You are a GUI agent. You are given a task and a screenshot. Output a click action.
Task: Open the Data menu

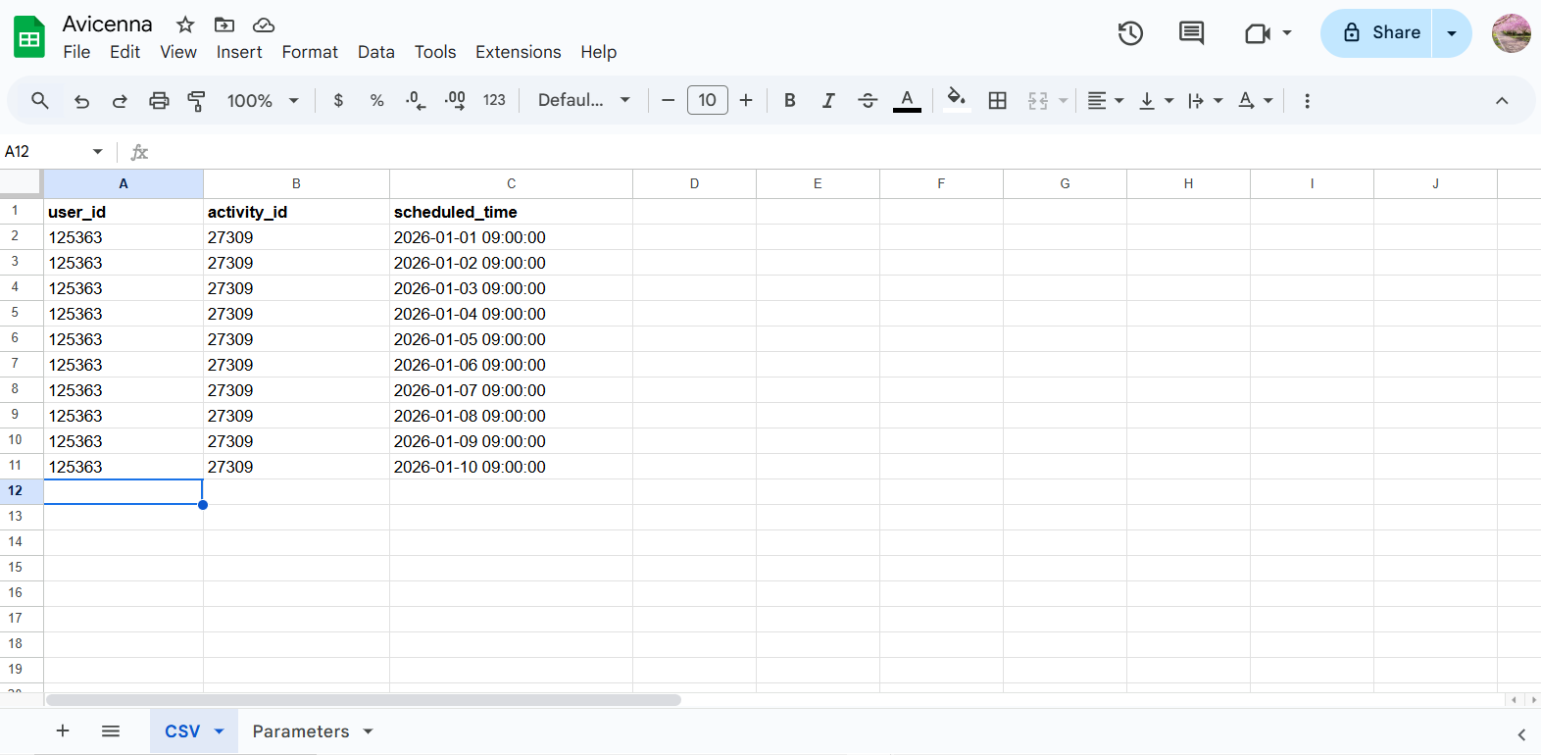(x=375, y=52)
